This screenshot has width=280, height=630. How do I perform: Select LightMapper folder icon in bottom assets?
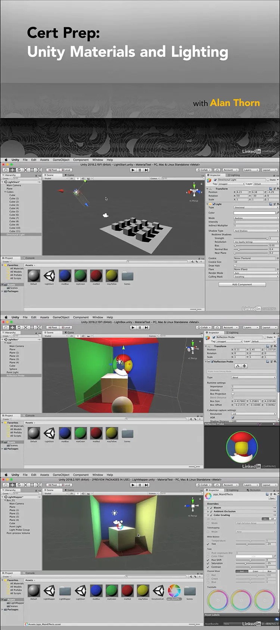[x=65, y=591]
